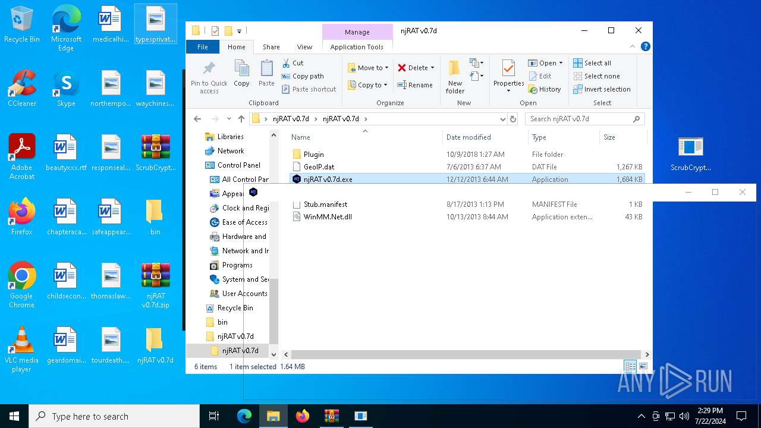Switch to details view layout icon

point(630,367)
